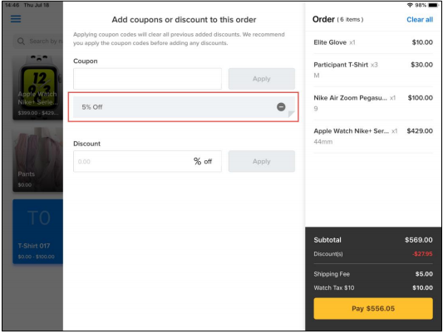Click the product search field
The image size is (443, 333).
pos(38,42)
